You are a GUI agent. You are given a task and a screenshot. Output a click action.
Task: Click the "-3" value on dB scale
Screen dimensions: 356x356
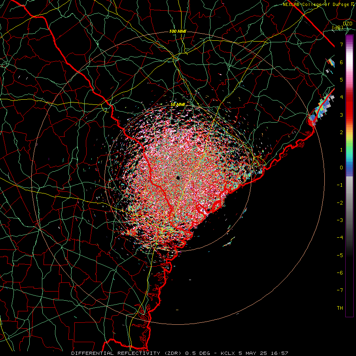pos(340,220)
